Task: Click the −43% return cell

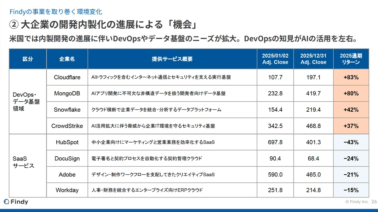Action: pyautogui.click(x=351, y=142)
